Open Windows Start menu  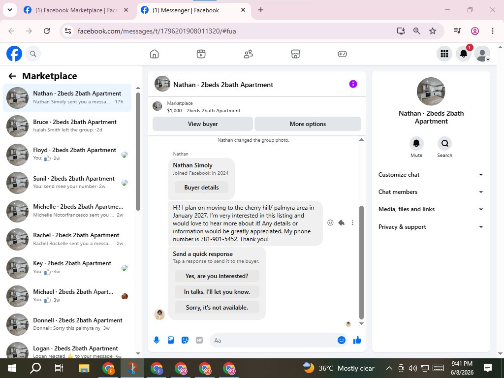[12, 368]
